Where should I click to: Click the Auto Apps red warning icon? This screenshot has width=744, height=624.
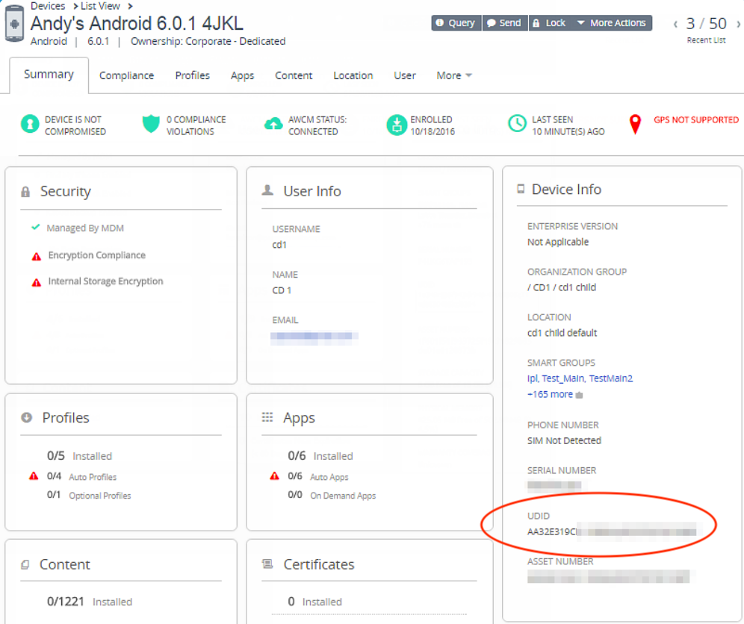click(x=275, y=477)
